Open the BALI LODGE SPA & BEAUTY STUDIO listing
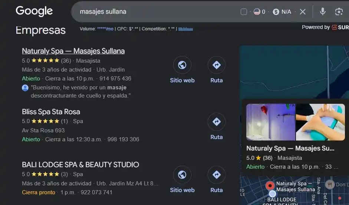349x205 pixels. pos(80,165)
